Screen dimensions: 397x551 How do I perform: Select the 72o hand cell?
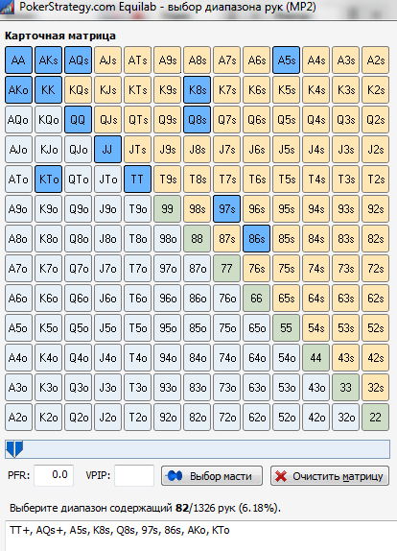[226, 418]
